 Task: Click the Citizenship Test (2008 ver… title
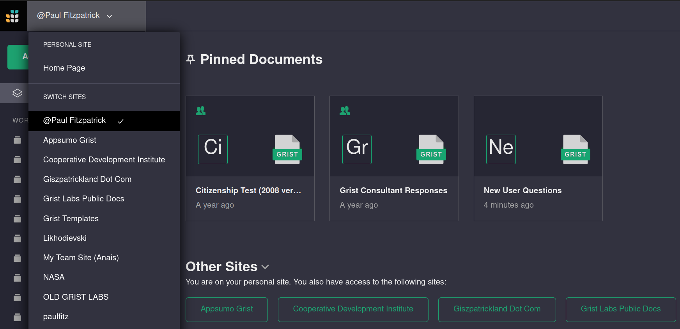(248, 190)
